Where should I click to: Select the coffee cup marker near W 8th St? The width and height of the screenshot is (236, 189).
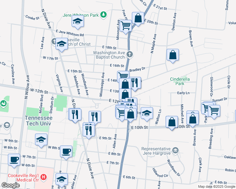tap(66, 152)
